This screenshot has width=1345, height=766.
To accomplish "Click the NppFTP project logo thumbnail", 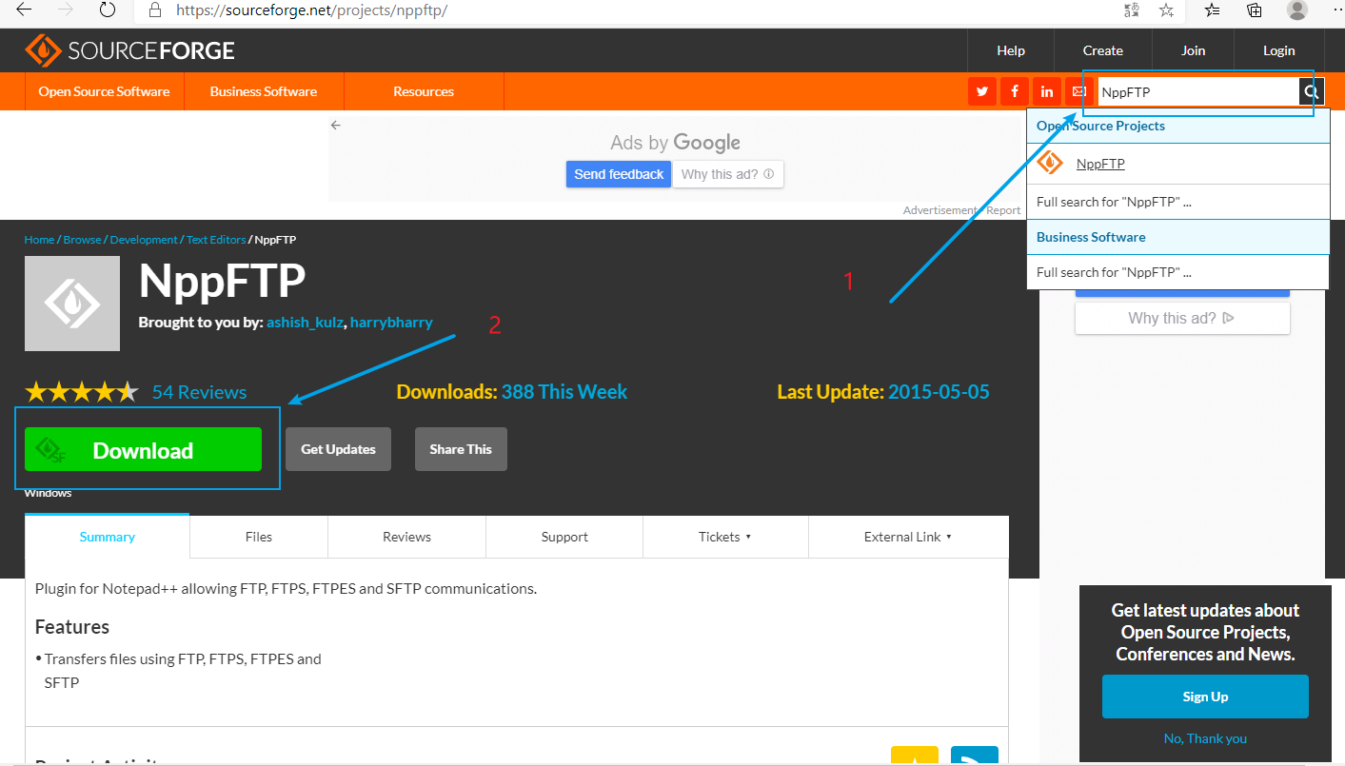I will pos(72,304).
